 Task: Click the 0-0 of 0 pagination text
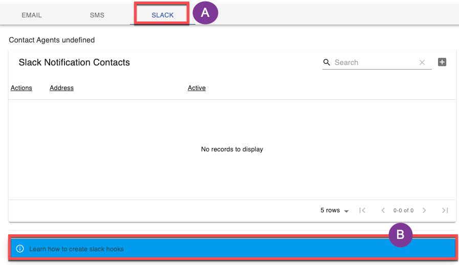[x=403, y=211]
